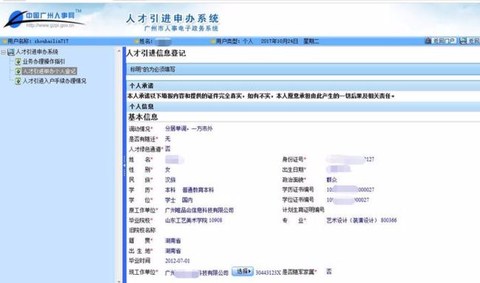Image resolution: width=480 pixels, height=283 pixels.
Task: Click the home icon on 返回门户
Action: (428, 41)
